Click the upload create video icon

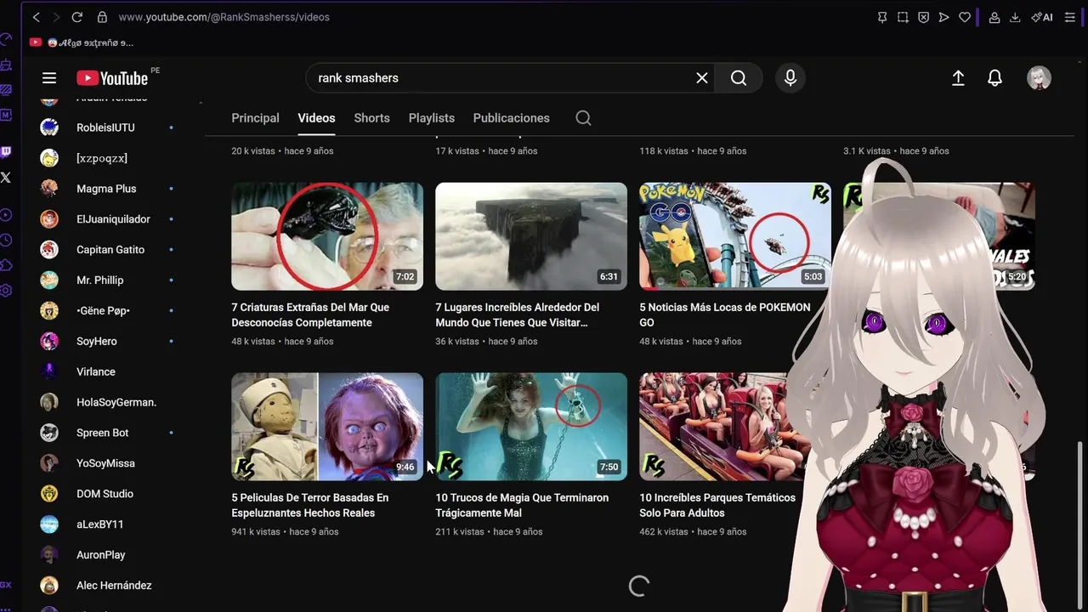(958, 78)
